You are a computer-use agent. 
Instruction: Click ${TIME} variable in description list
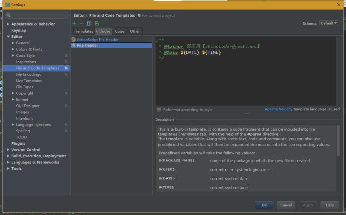(166, 187)
